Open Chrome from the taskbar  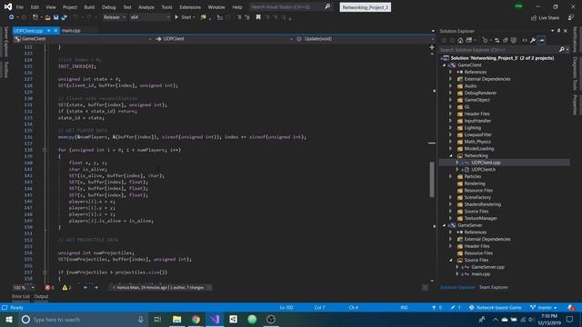[196, 319]
